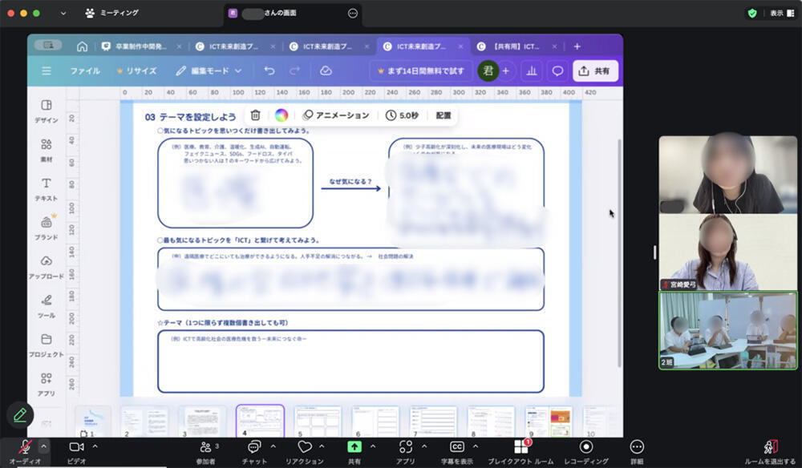Select page 5 thumbnail in the filmstrip
802x468 pixels.
click(x=318, y=421)
